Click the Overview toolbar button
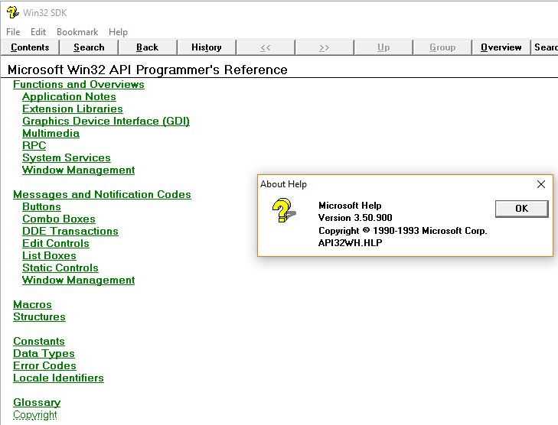The width and height of the screenshot is (558, 425). (501, 47)
